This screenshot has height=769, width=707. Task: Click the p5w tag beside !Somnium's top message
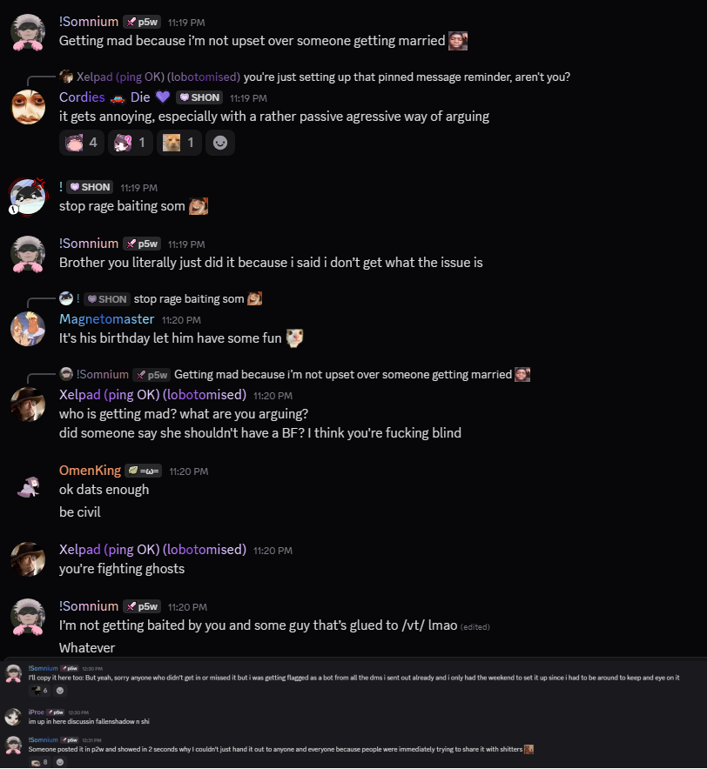[143, 22]
